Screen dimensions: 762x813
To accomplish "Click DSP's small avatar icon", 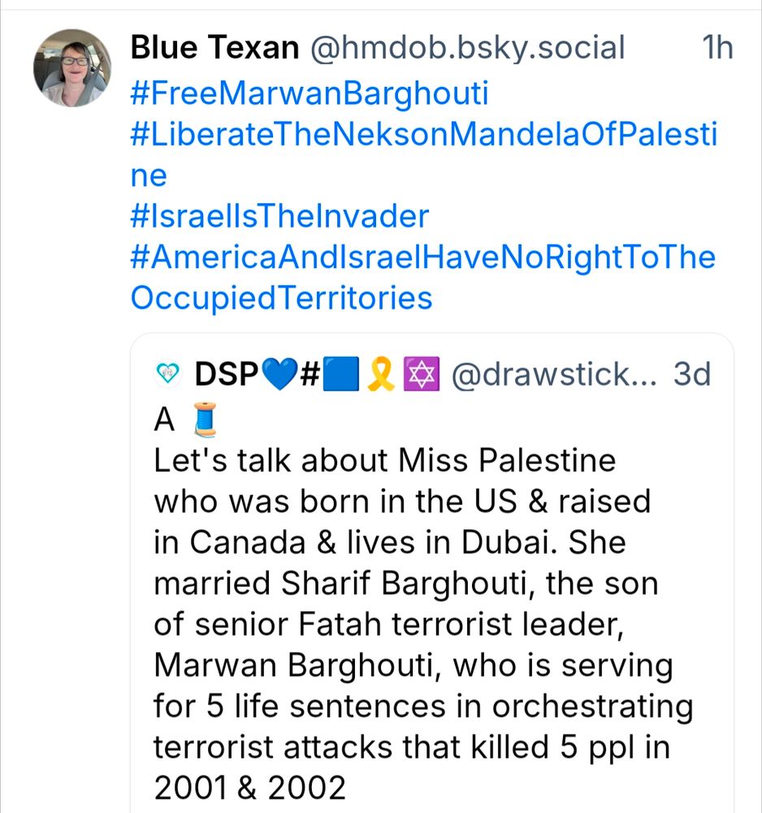I will coord(167,373).
